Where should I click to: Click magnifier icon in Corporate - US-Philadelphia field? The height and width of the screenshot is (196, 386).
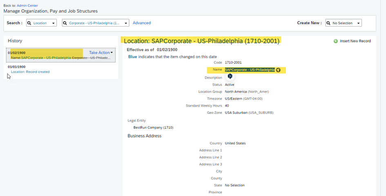click(65, 23)
